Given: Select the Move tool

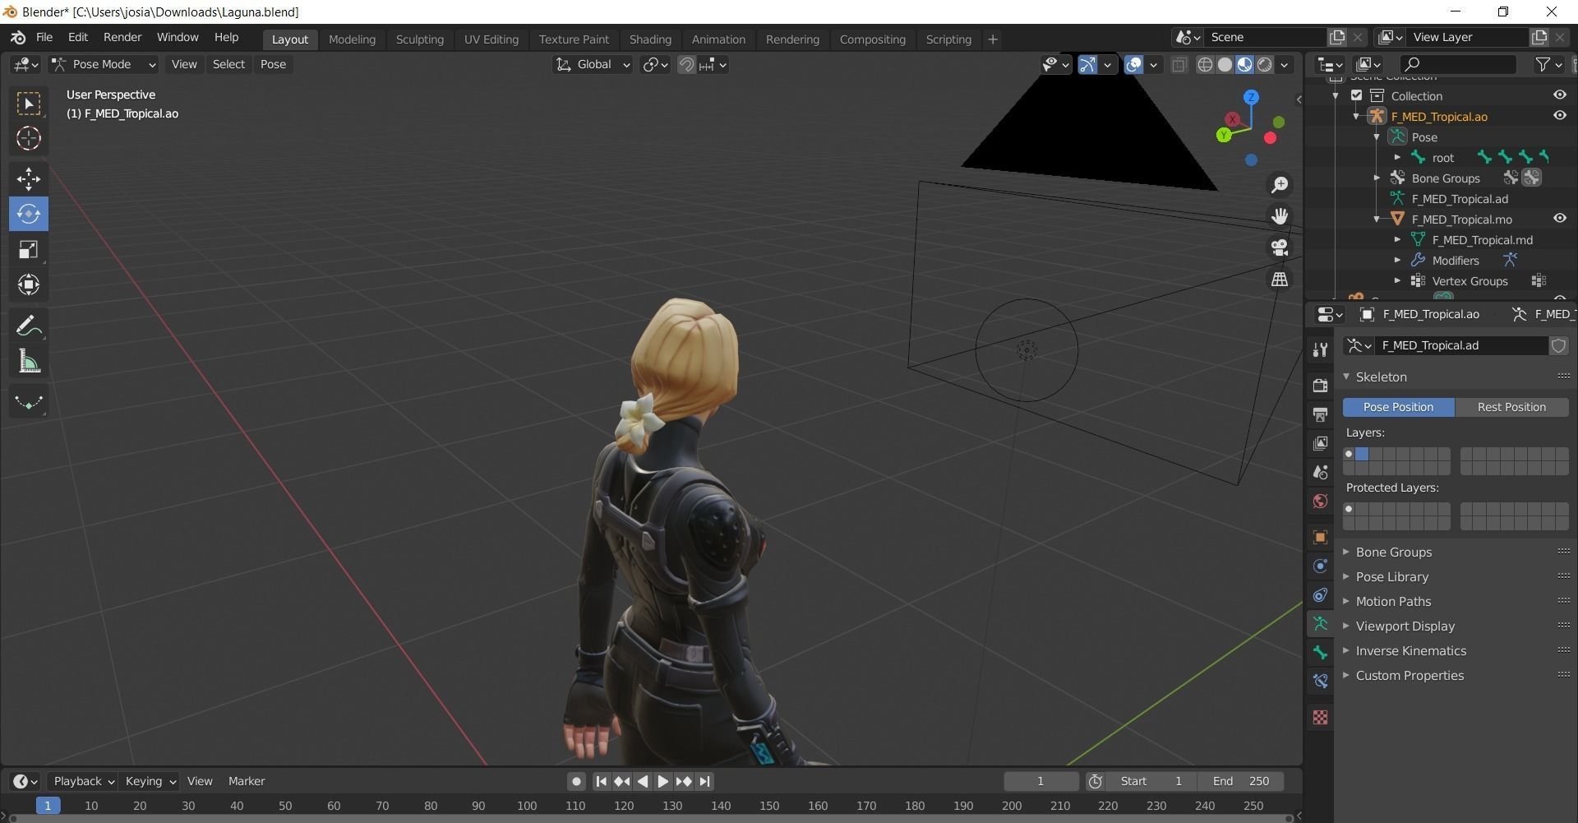Looking at the screenshot, I should pyautogui.click(x=29, y=178).
